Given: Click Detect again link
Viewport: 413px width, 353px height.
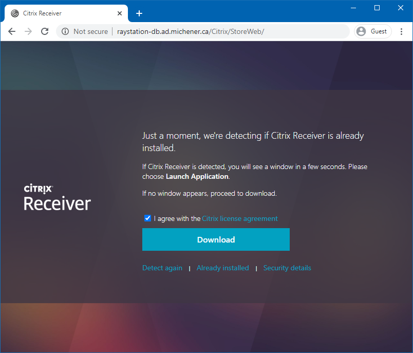Looking at the screenshot, I should click(x=162, y=268).
